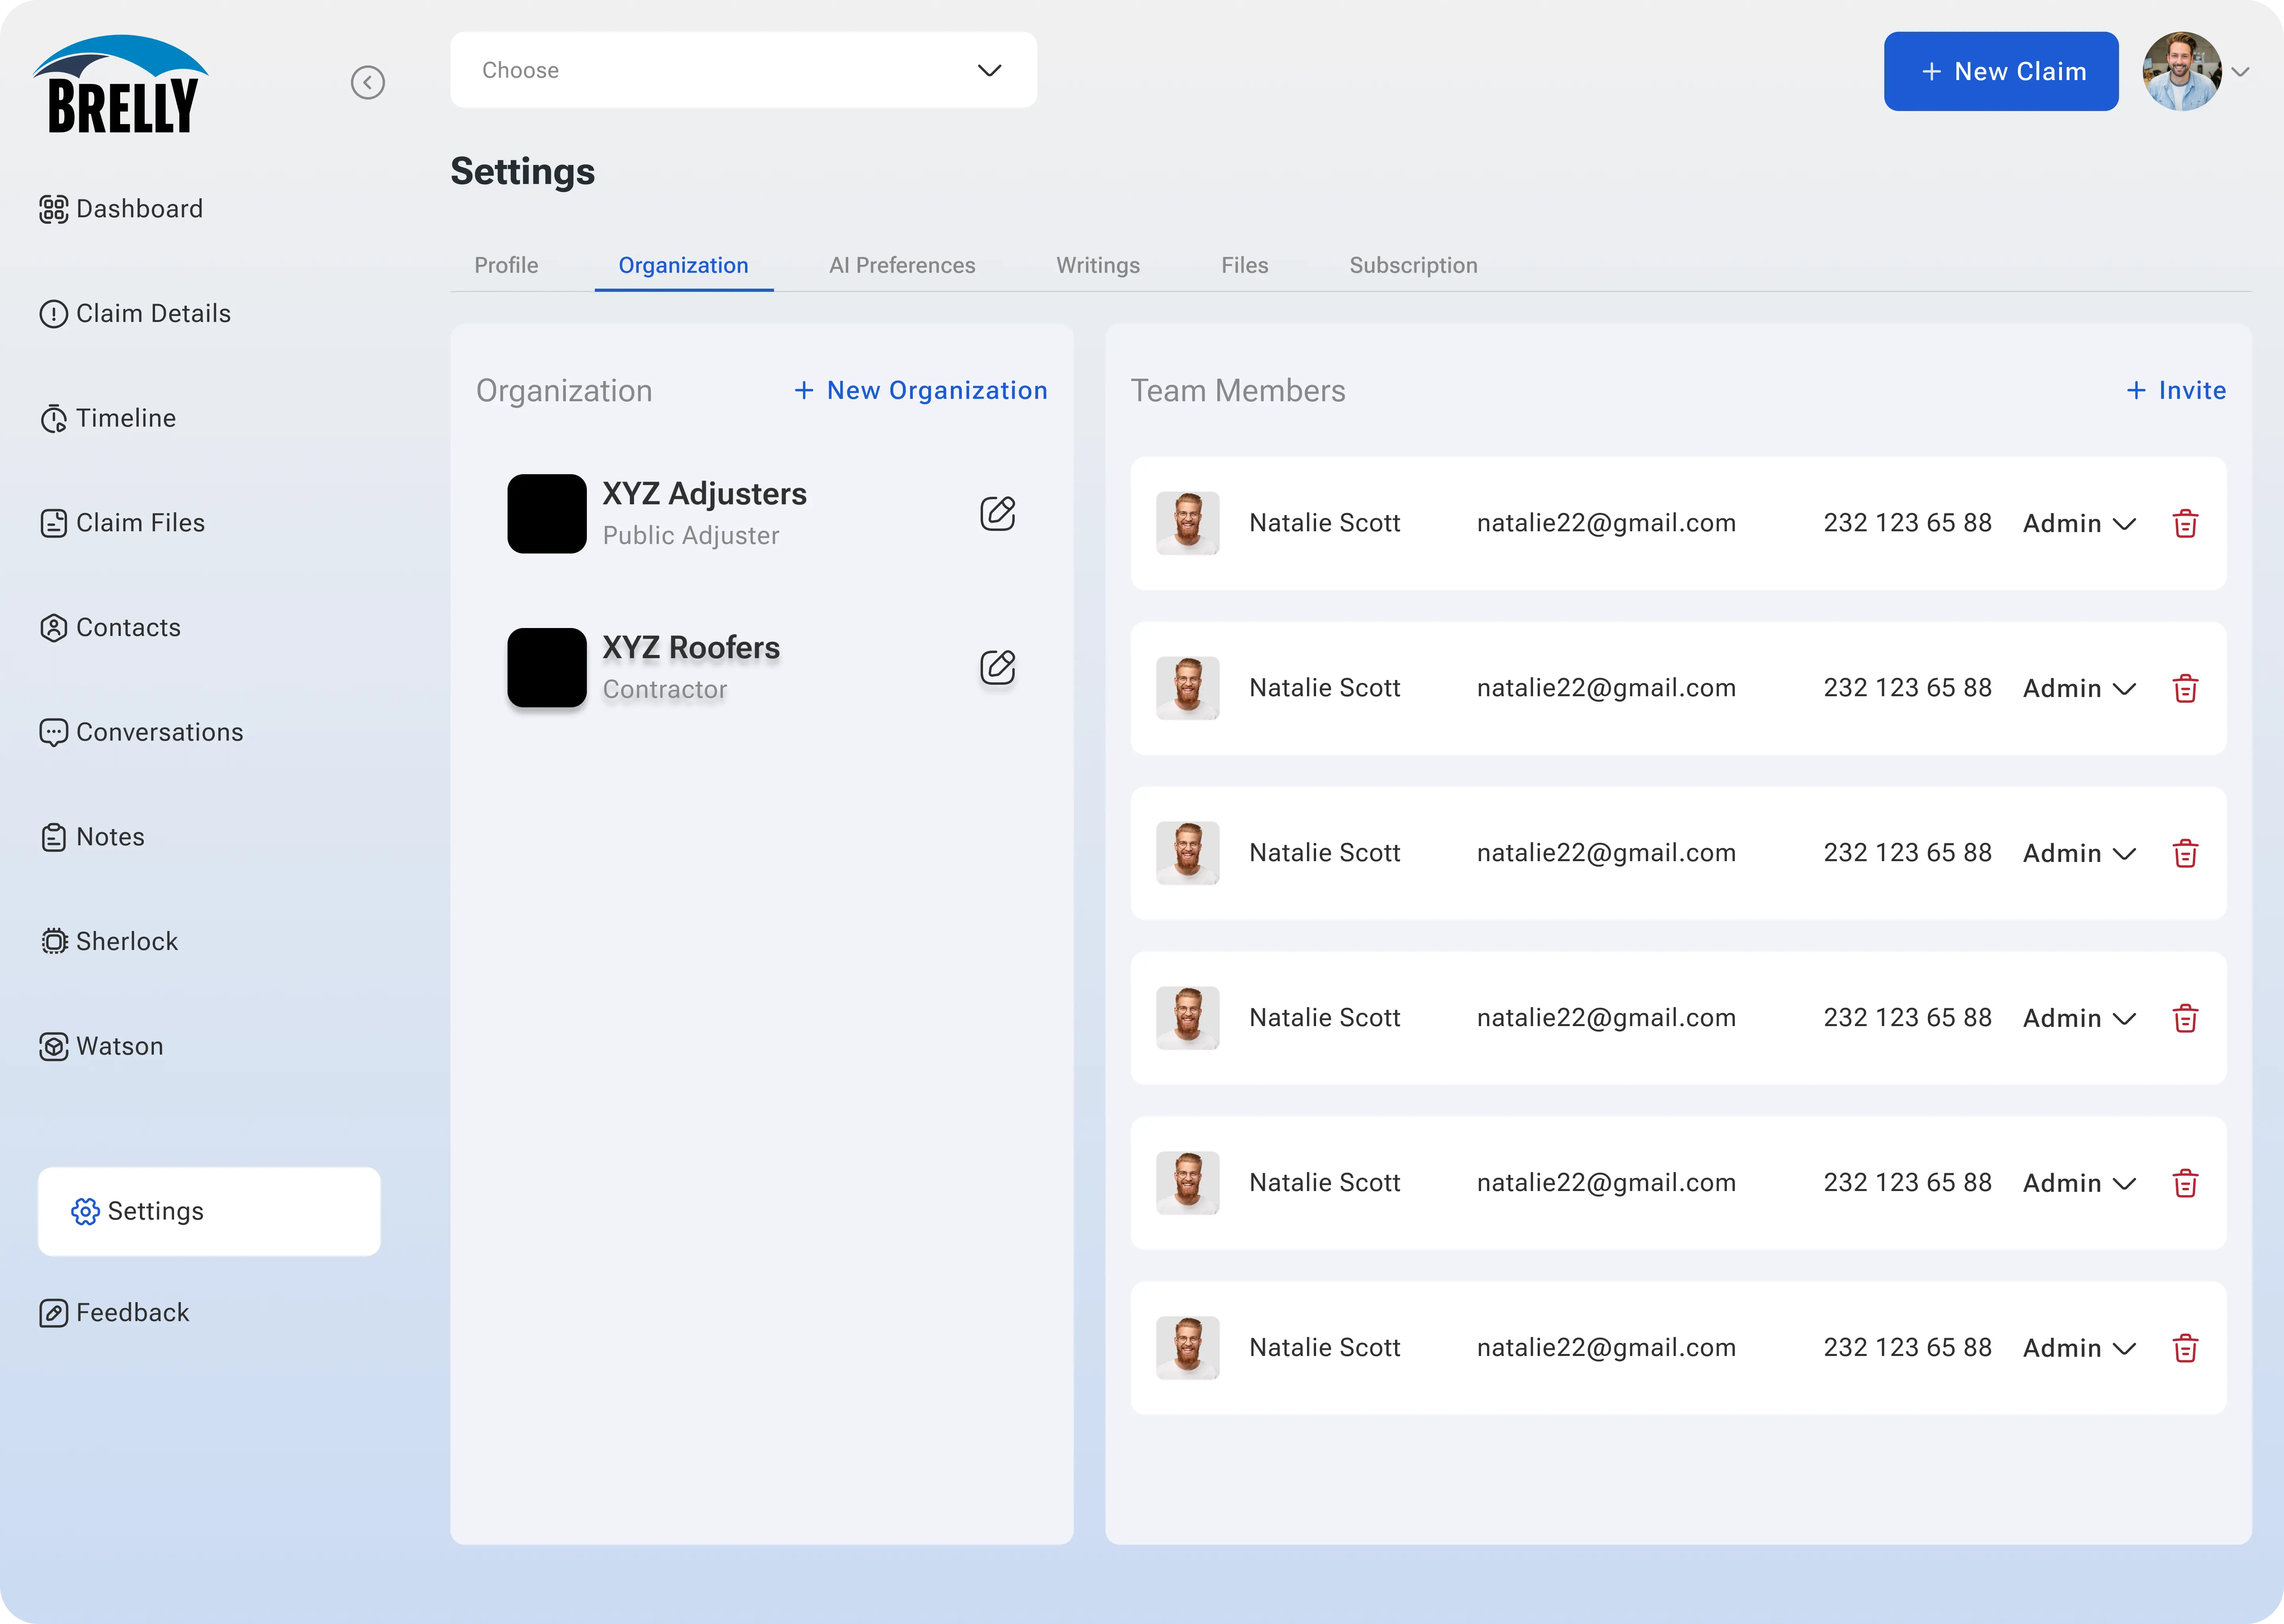Viewport: 2284px width, 1624px height.
Task: Delete the fifth team member row
Action: (x=2185, y=1184)
